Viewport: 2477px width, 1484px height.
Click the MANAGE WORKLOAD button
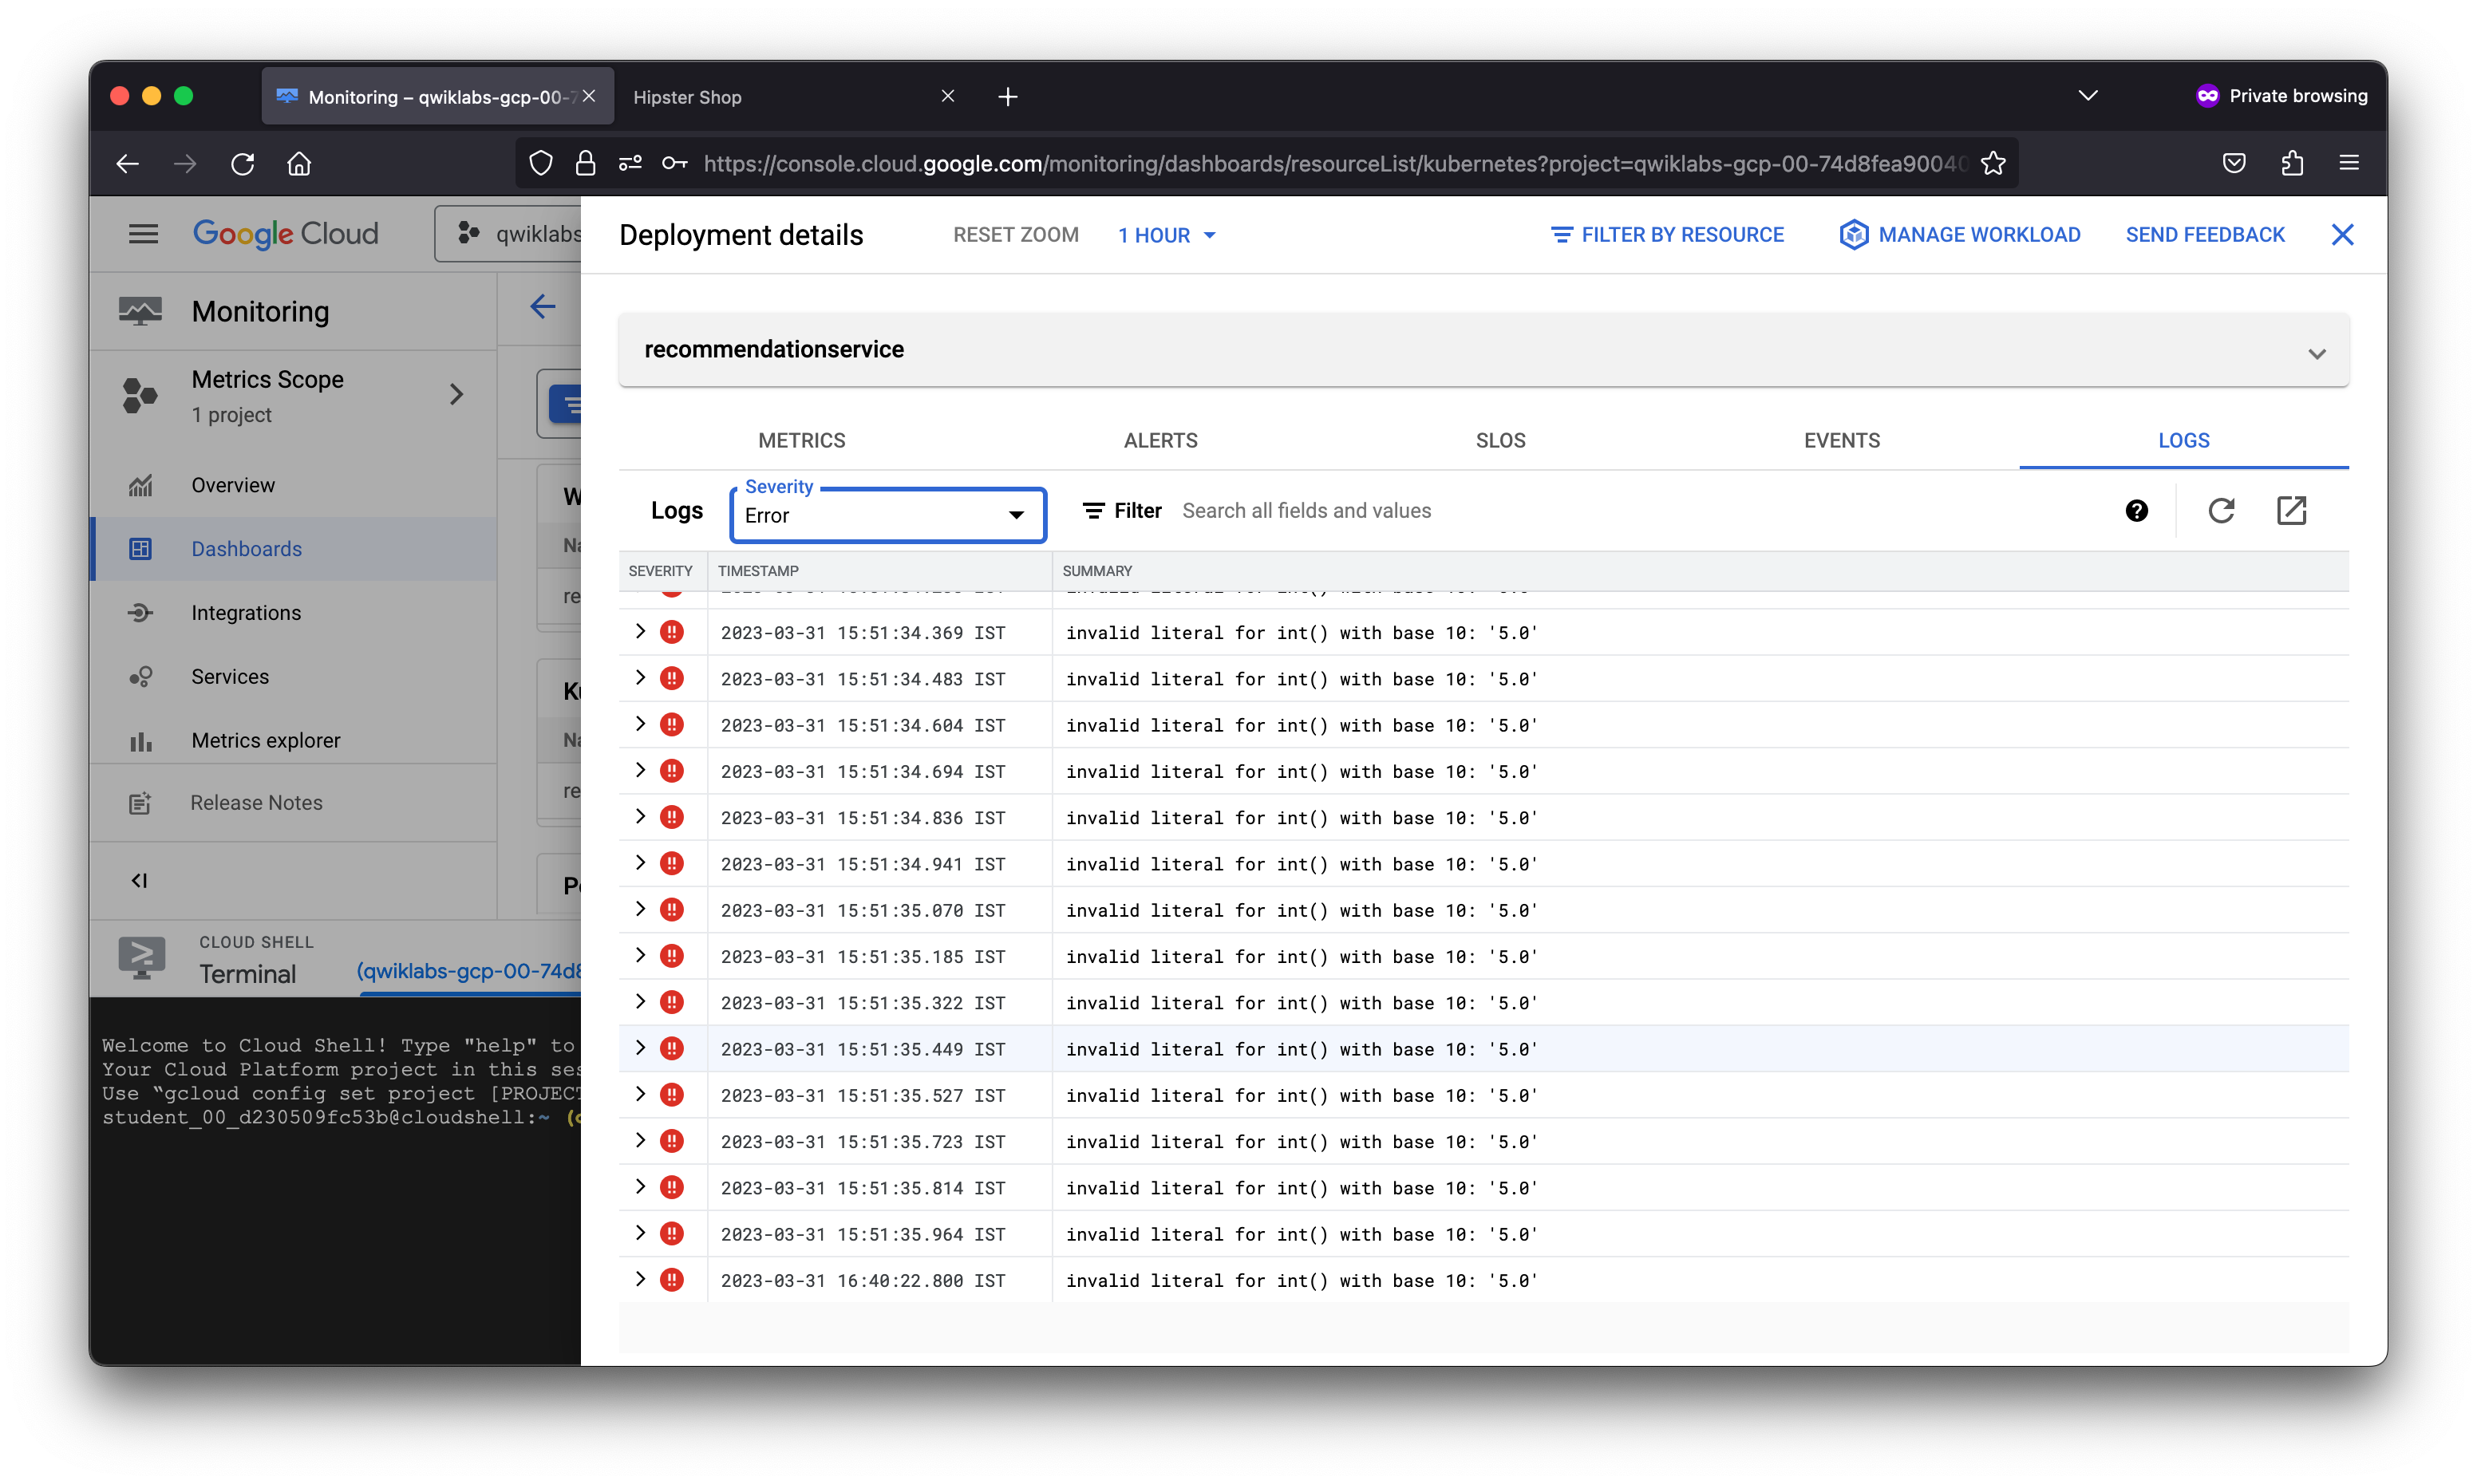(x=1961, y=235)
